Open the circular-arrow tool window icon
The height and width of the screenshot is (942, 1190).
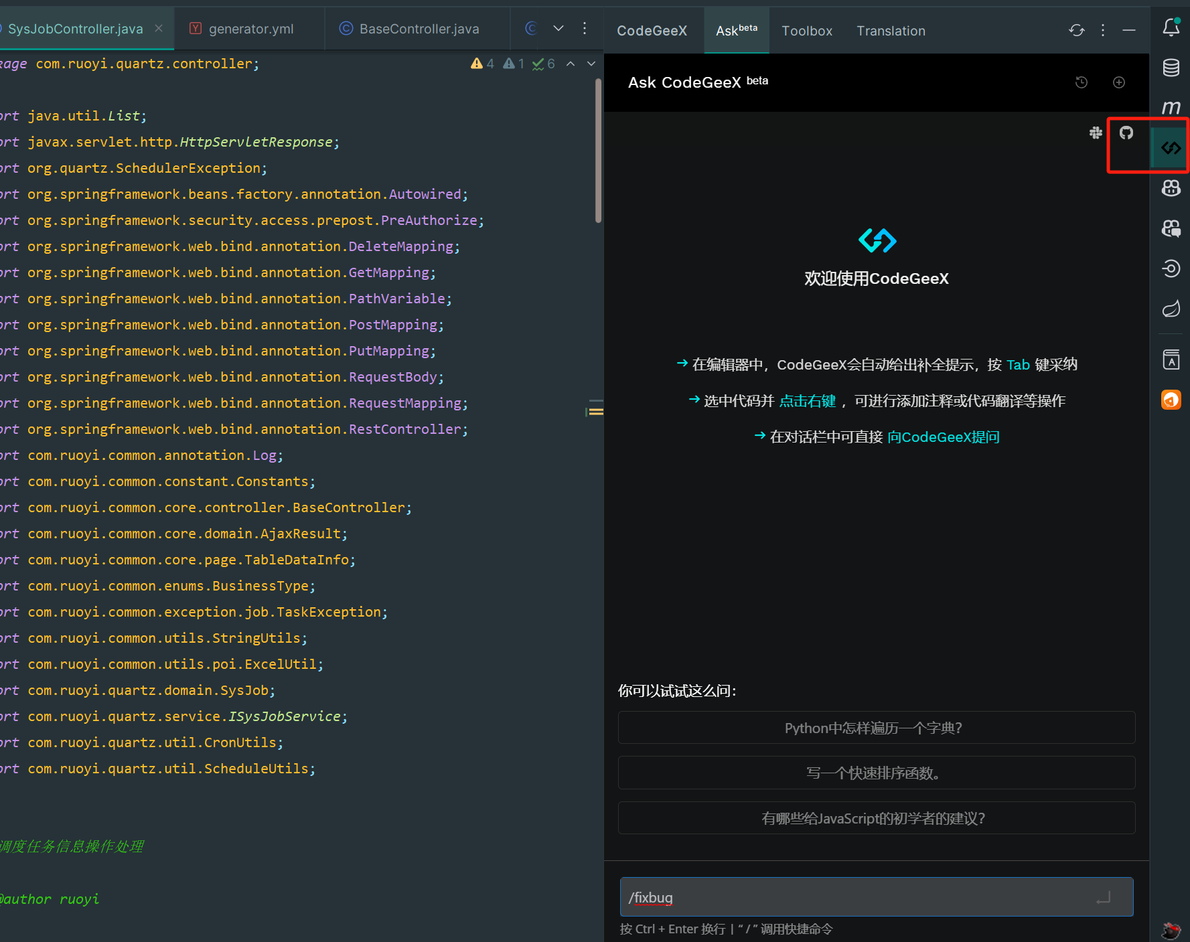click(x=1171, y=268)
